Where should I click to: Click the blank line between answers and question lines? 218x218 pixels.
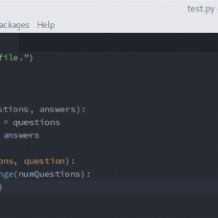pyautogui.click(x=109, y=149)
